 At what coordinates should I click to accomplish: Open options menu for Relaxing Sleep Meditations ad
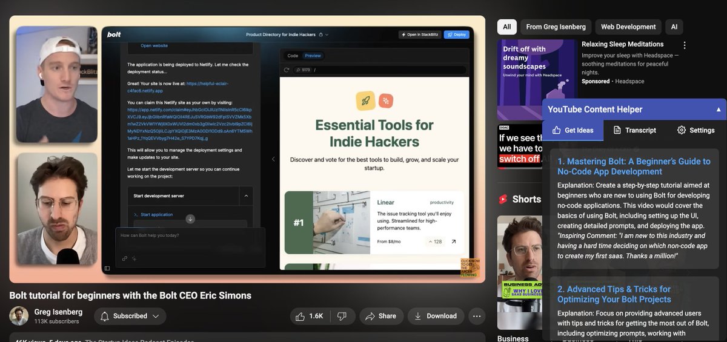pyautogui.click(x=685, y=45)
